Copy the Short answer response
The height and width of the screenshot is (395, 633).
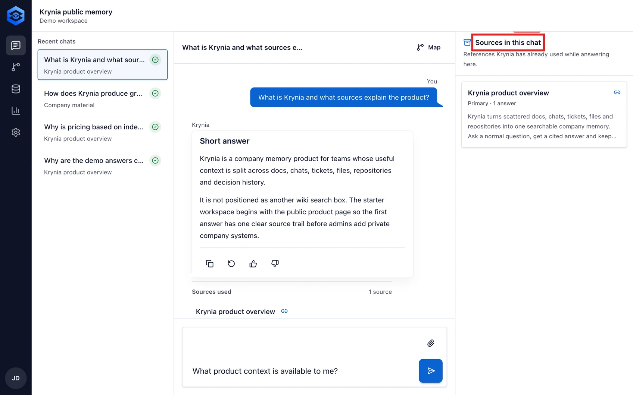tap(210, 264)
